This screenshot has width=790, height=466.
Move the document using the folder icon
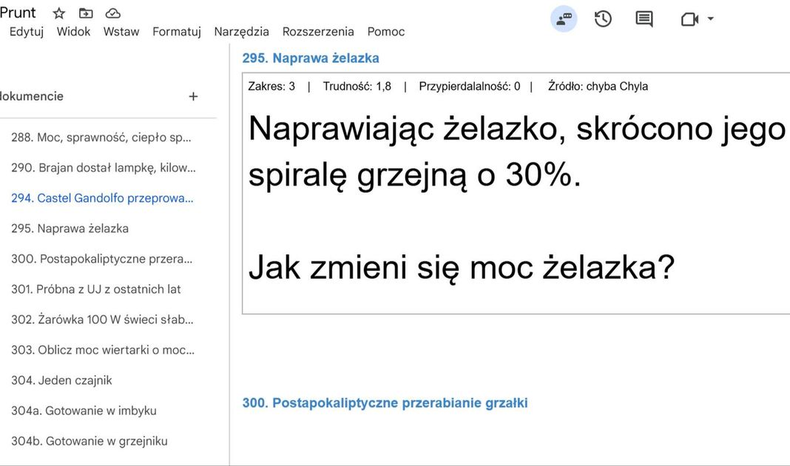click(85, 13)
